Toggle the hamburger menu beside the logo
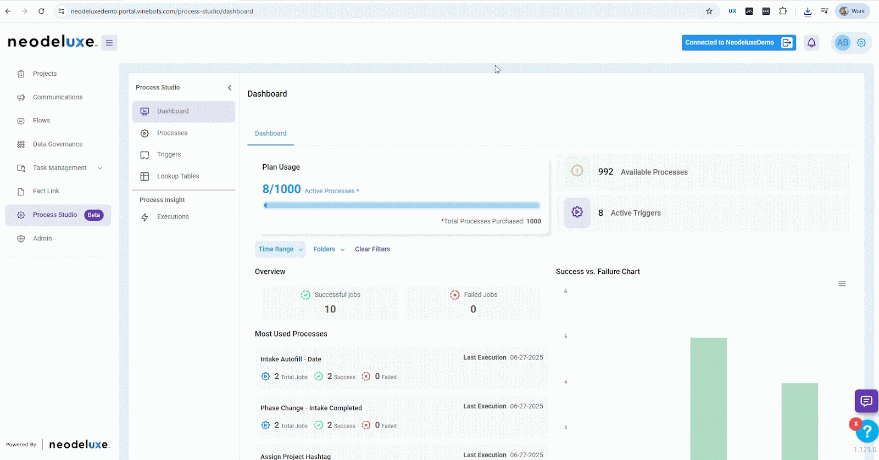 click(x=109, y=43)
